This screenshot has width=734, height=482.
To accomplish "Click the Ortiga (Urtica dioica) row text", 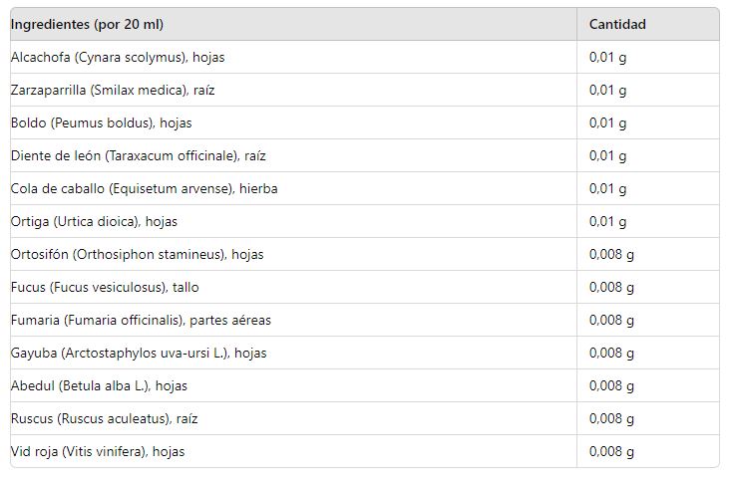I will point(94,221).
